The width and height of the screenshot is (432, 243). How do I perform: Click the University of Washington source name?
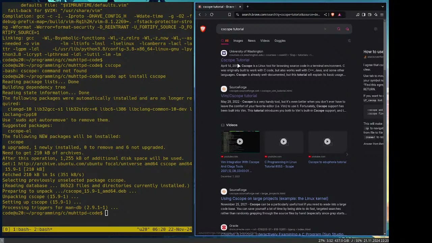pyautogui.click(x=246, y=51)
